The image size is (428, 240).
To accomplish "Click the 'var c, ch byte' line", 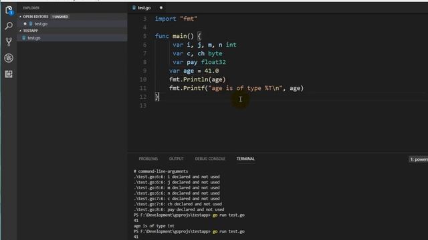I will click(x=197, y=53).
